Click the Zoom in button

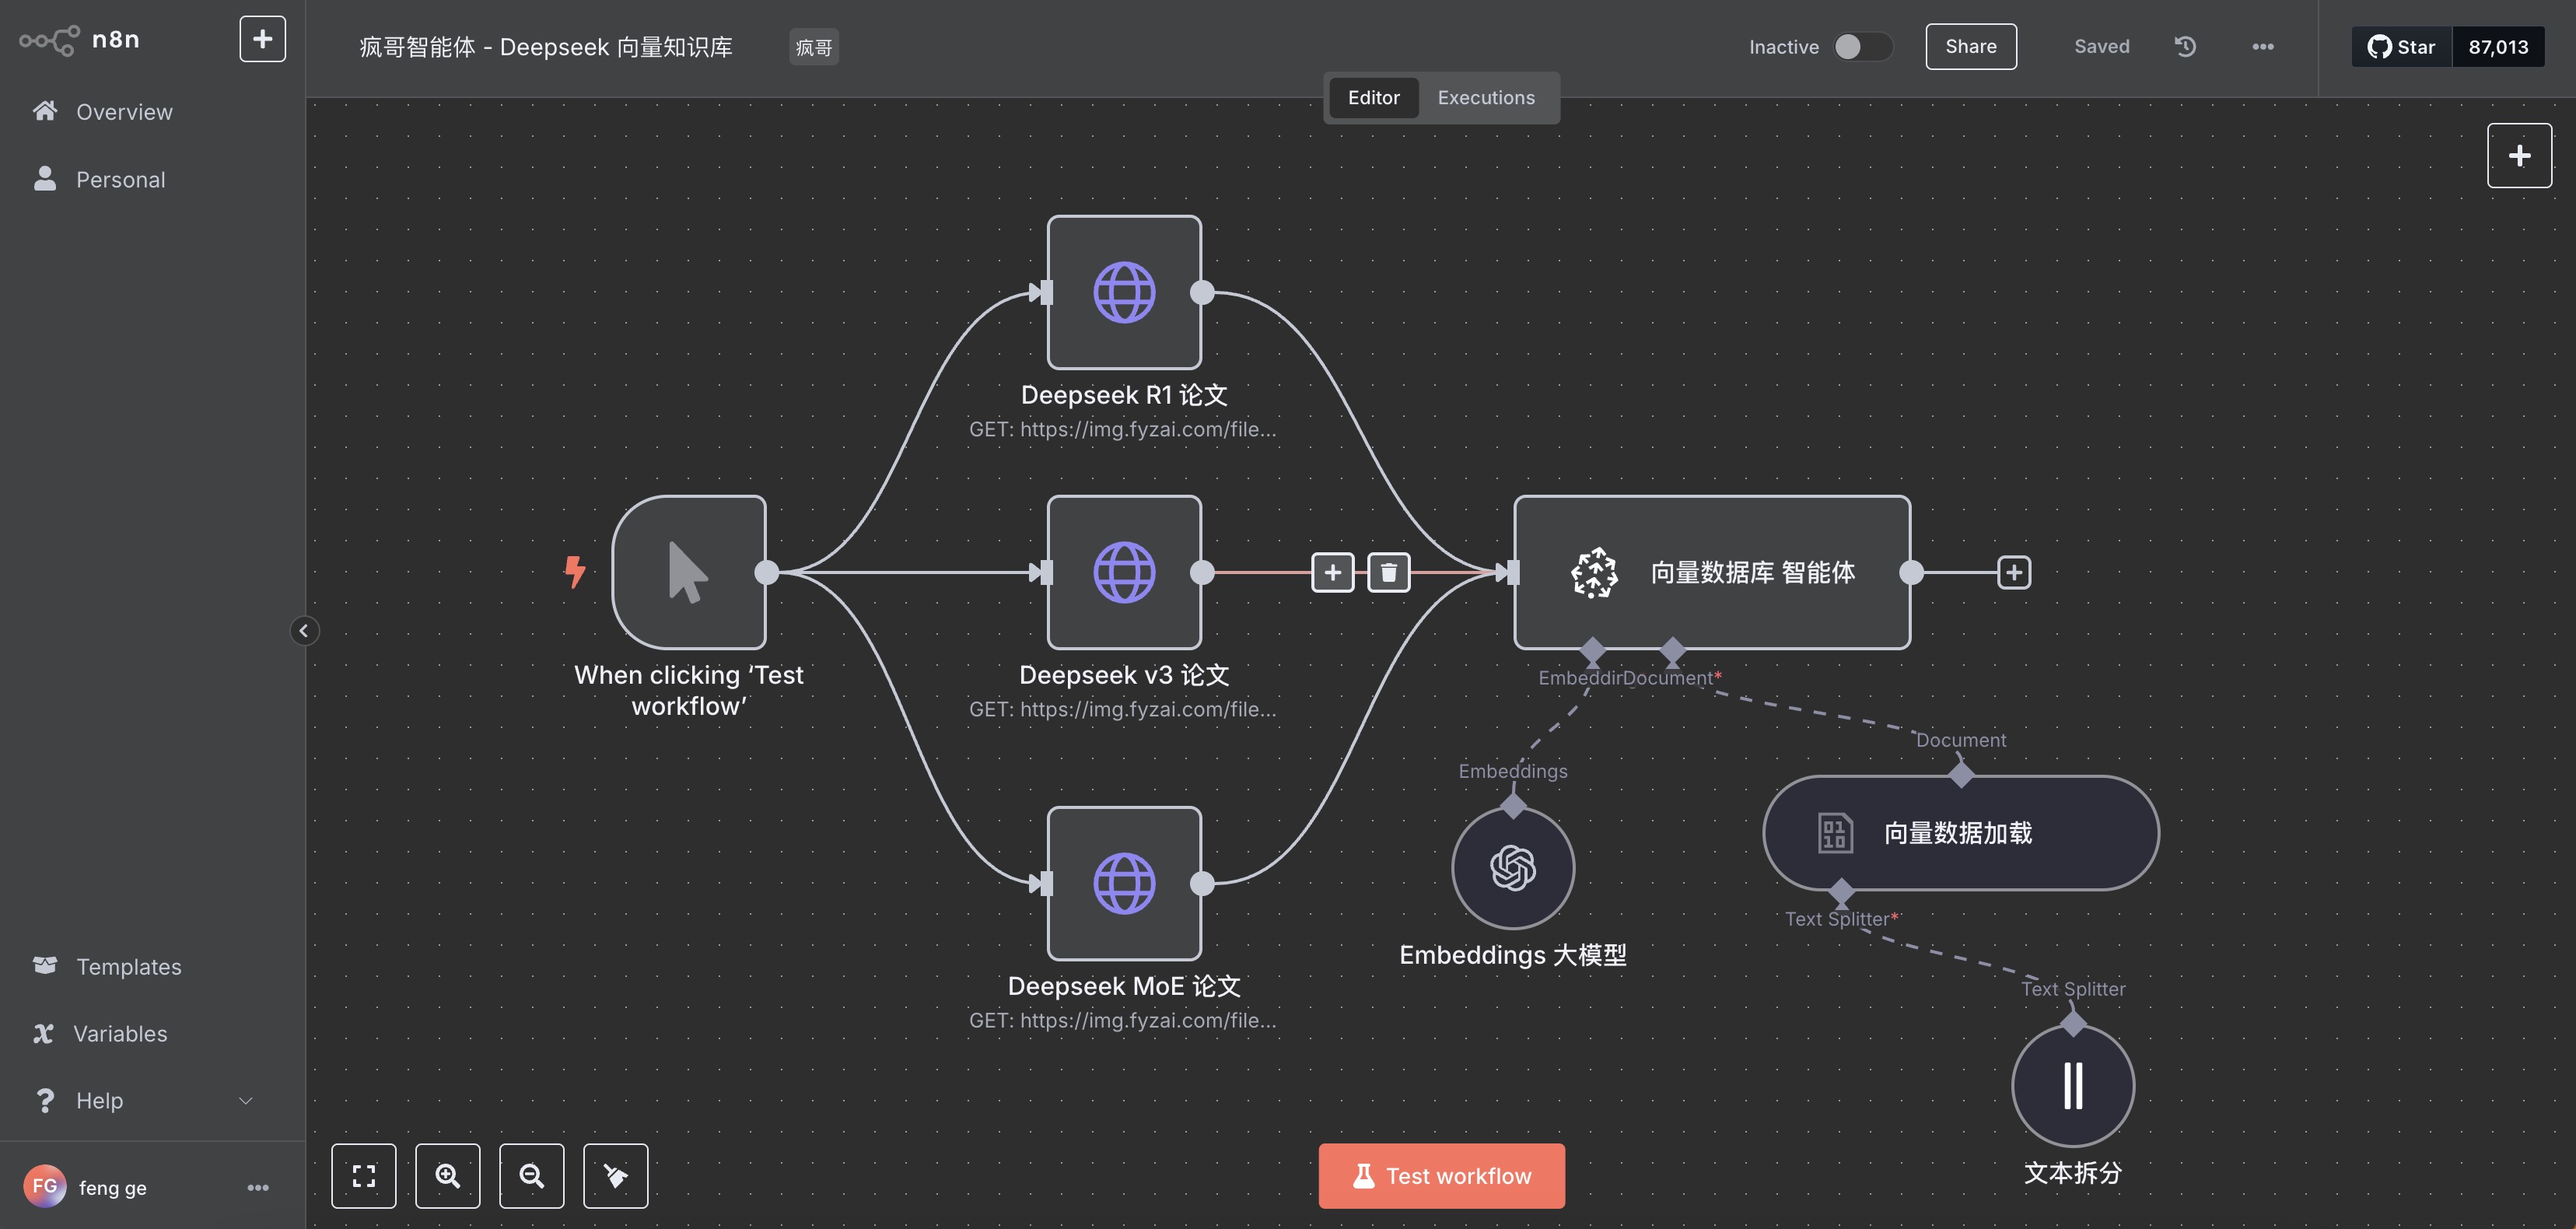[x=448, y=1176]
